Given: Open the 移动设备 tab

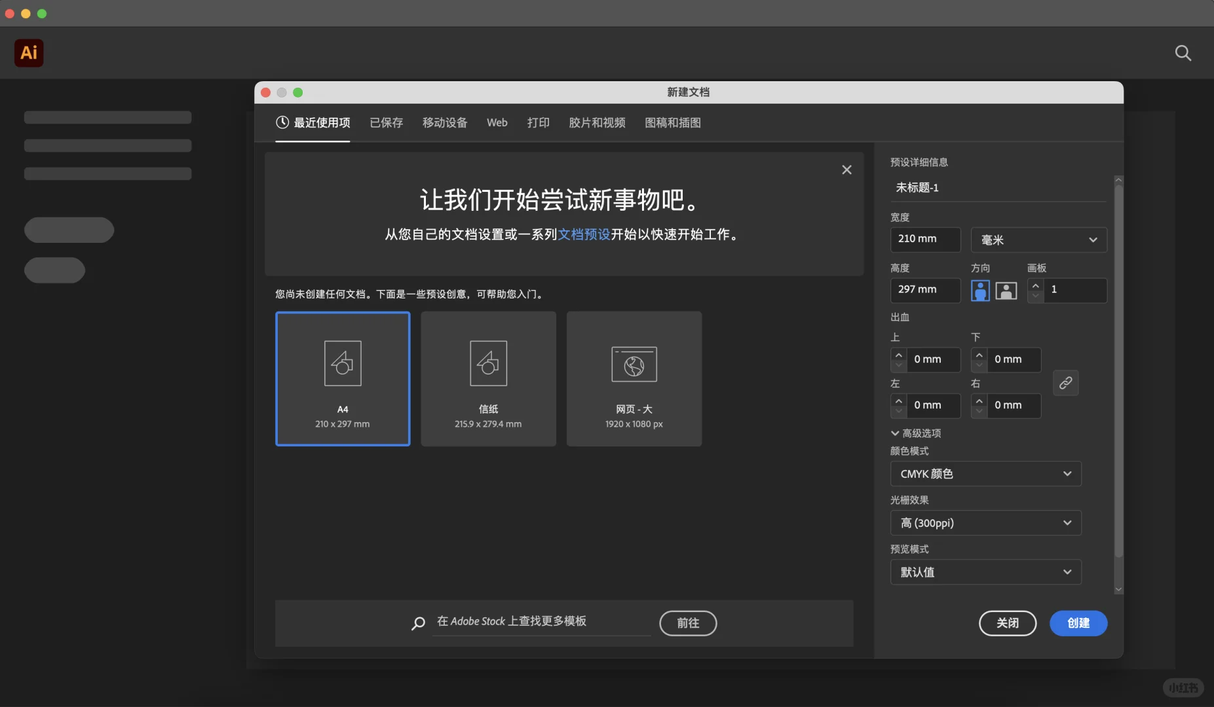Looking at the screenshot, I should pos(445,122).
